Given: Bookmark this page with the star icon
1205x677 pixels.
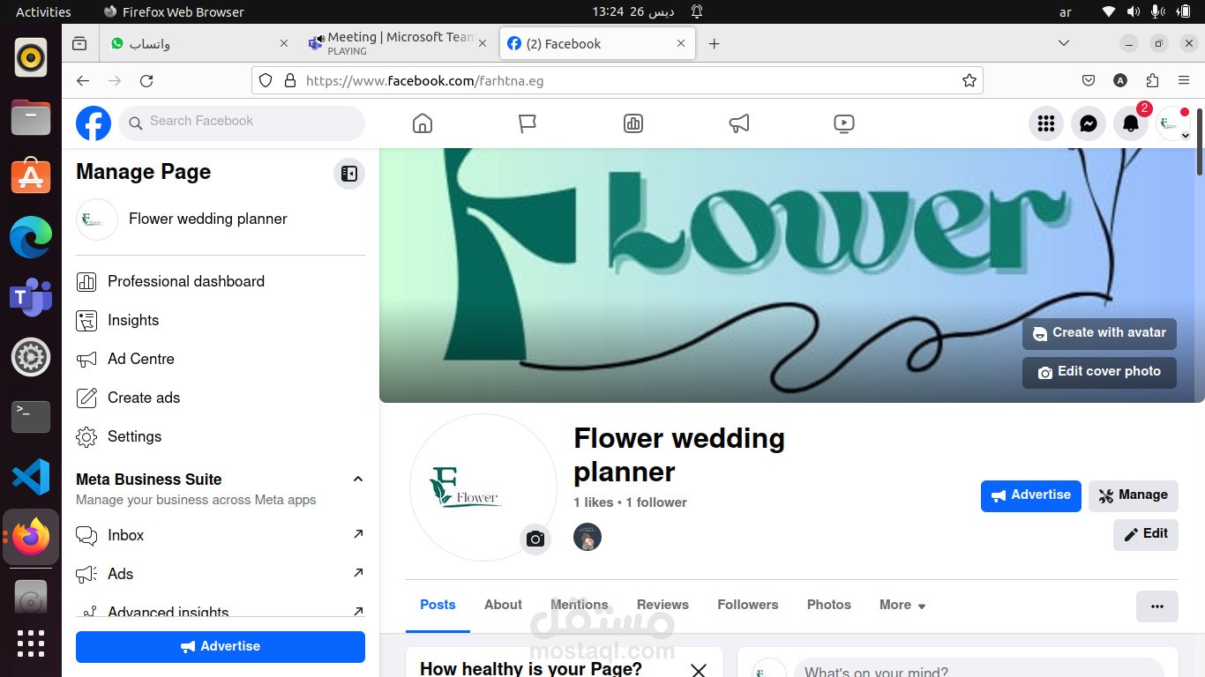Looking at the screenshot, I should coord(969,80).
